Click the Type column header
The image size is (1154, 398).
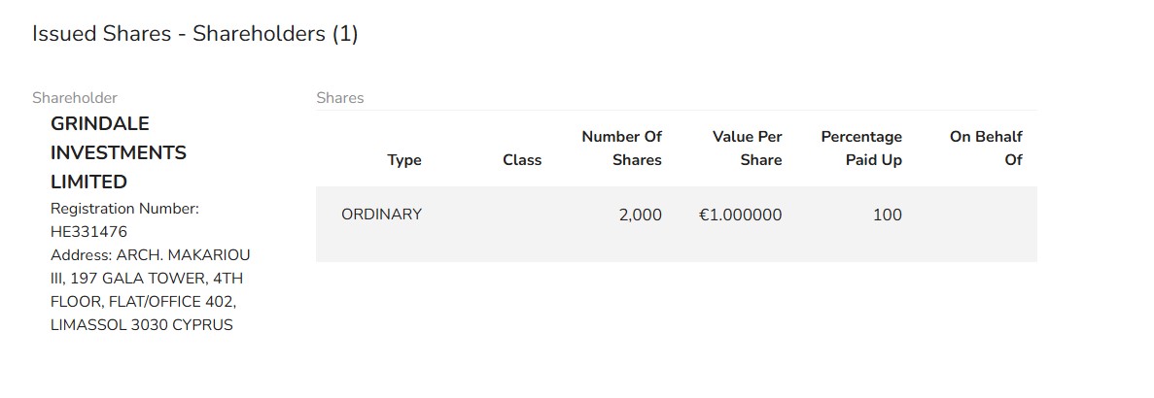tap(404, 160)
